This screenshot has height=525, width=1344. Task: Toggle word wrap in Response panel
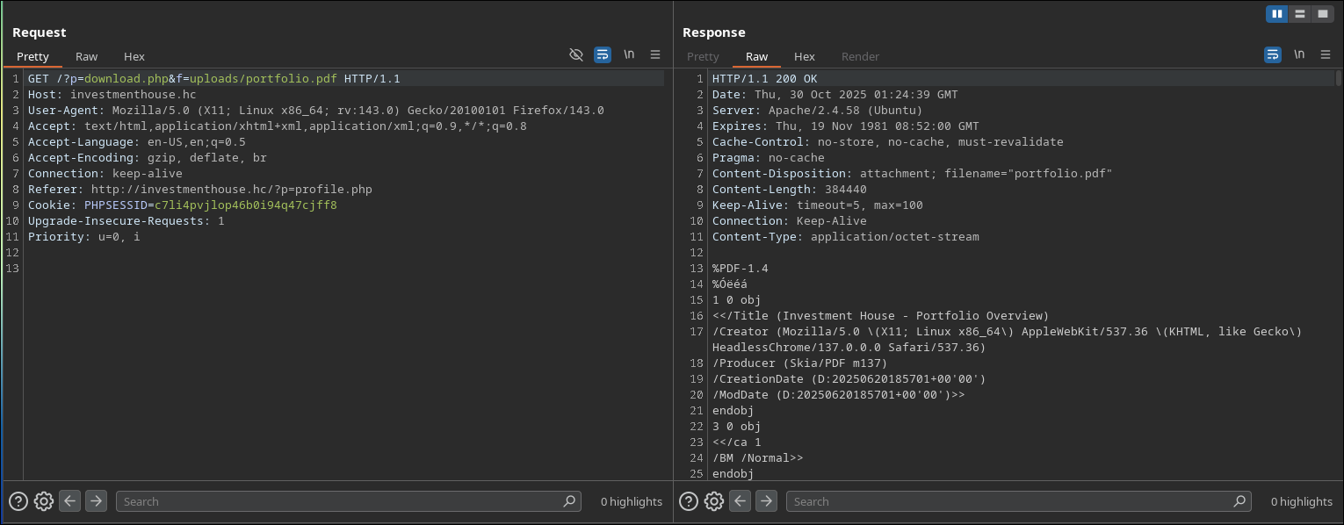1273,54
